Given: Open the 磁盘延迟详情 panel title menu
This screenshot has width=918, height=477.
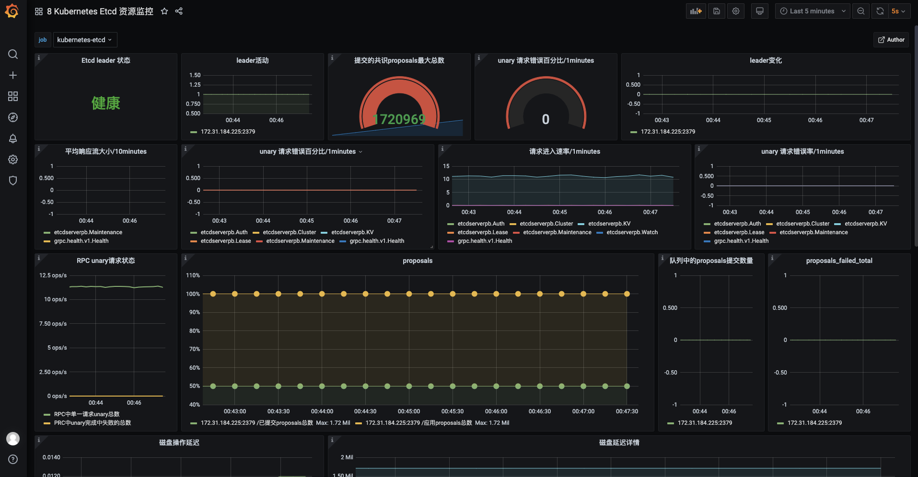Looking at the screenshot, I should coord(619,443).
